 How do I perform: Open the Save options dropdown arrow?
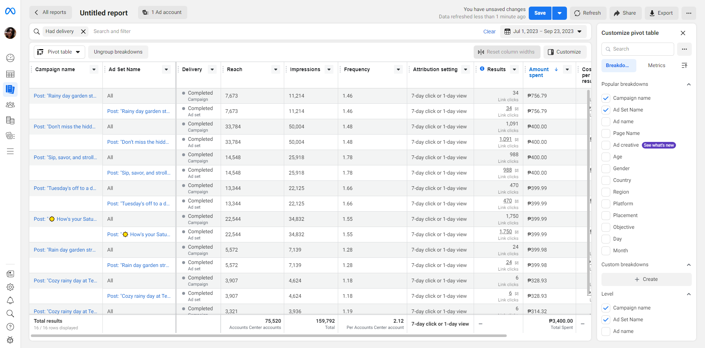pos(560,13)
